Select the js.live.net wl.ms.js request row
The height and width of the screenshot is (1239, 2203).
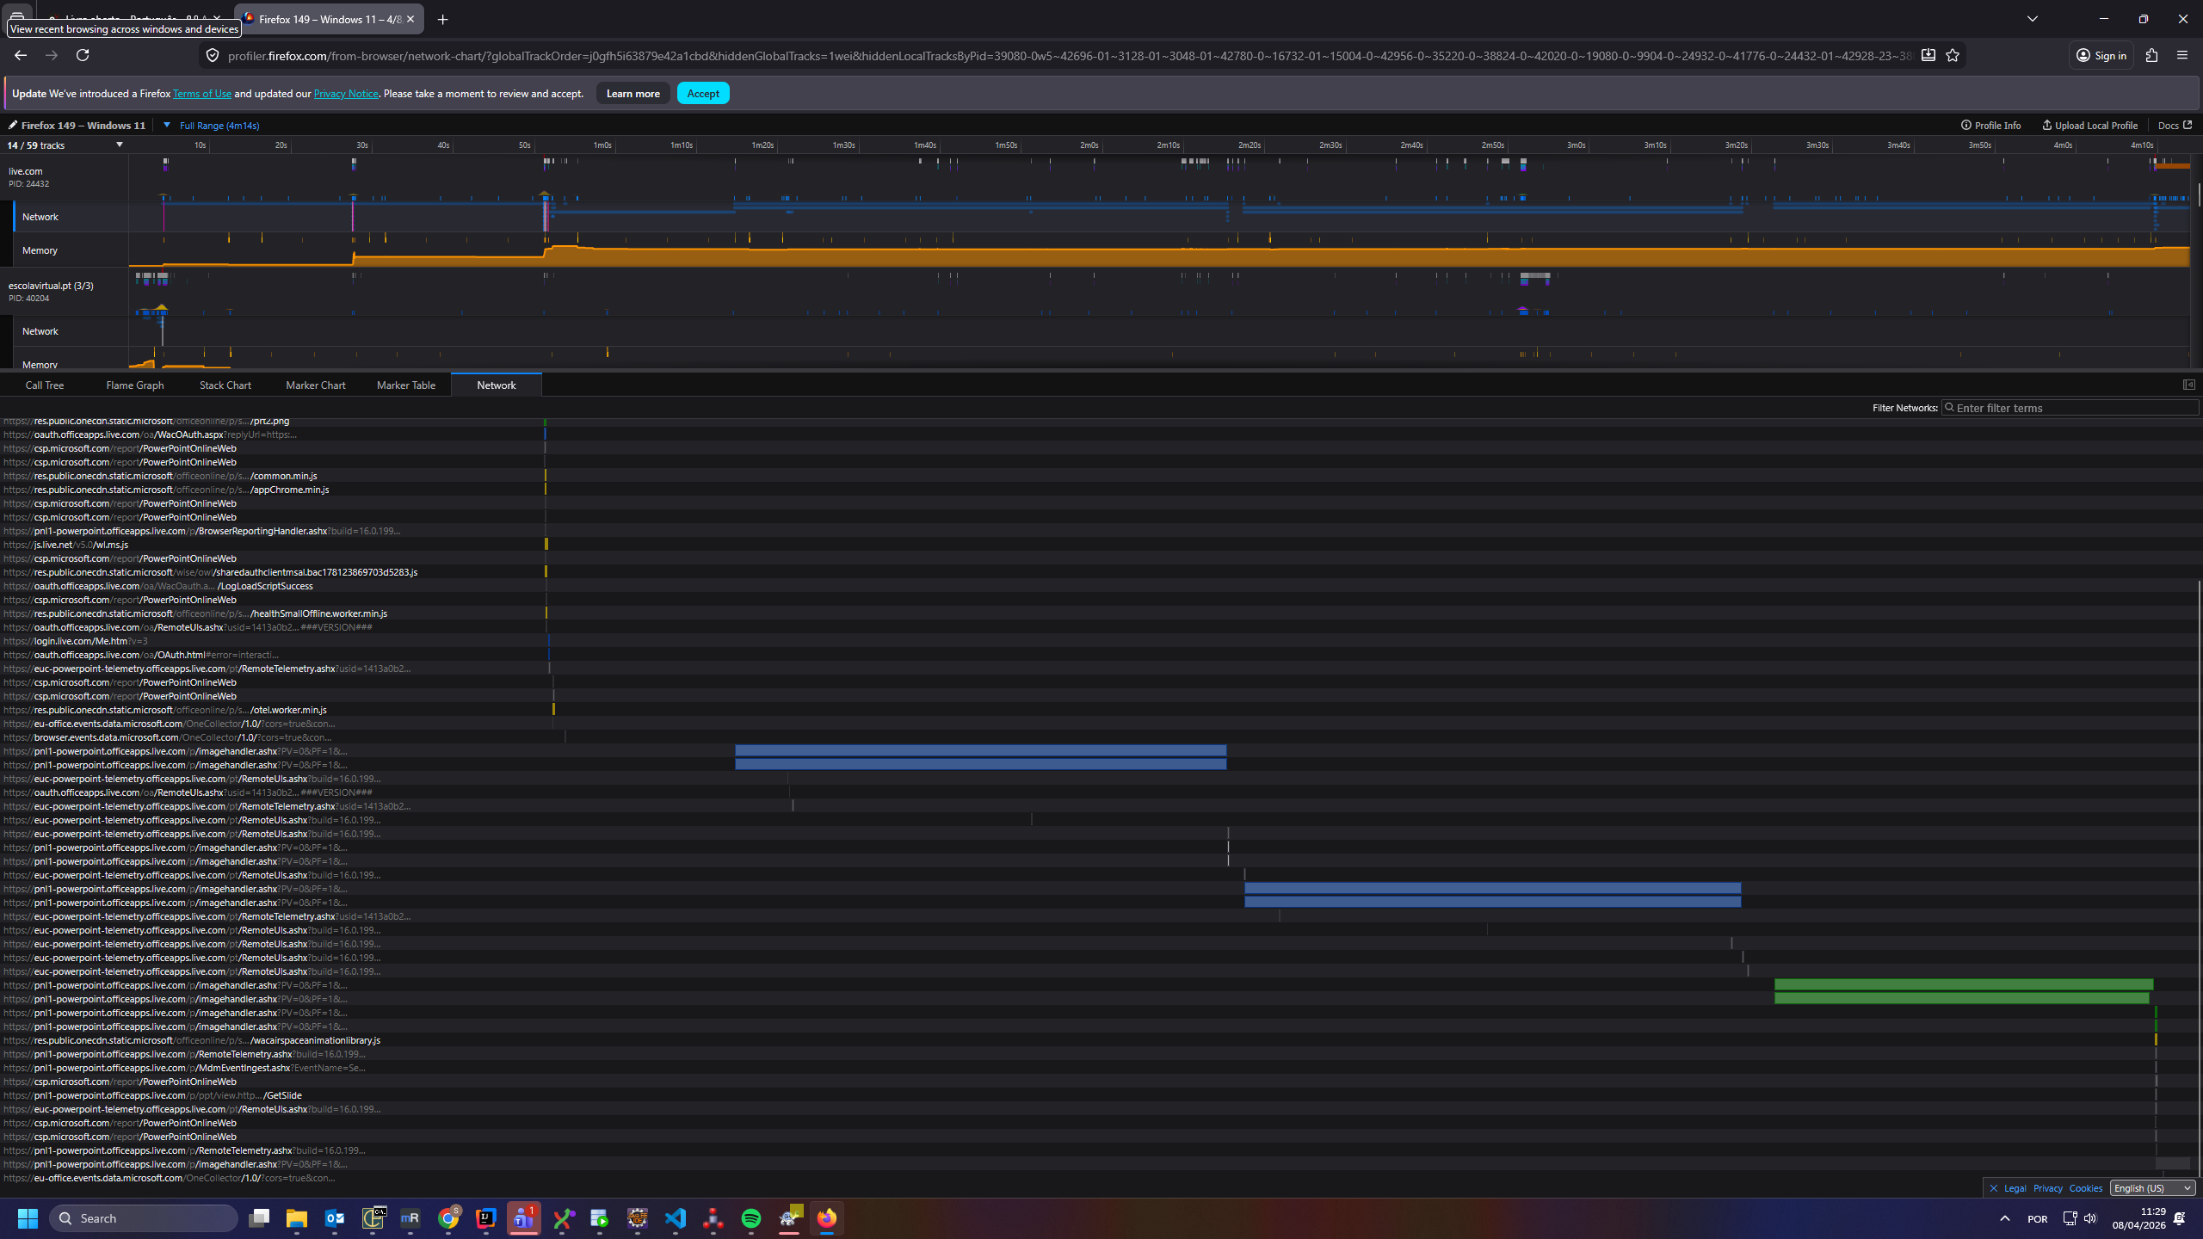pos(1100,545)
